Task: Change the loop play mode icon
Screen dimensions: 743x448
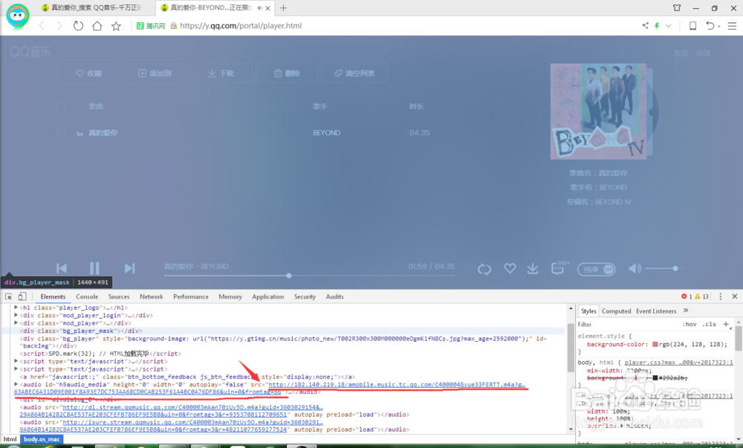Action: tap(484, 269)
